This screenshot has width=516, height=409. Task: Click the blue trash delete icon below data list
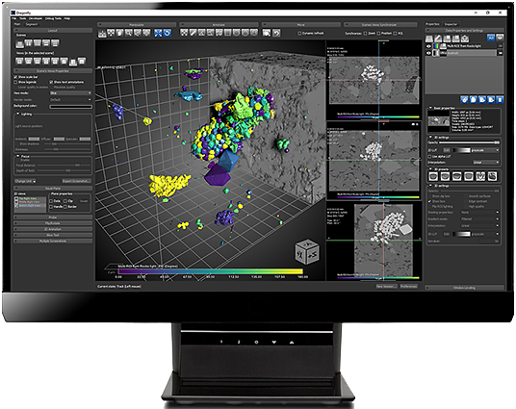tap(500, 99)
